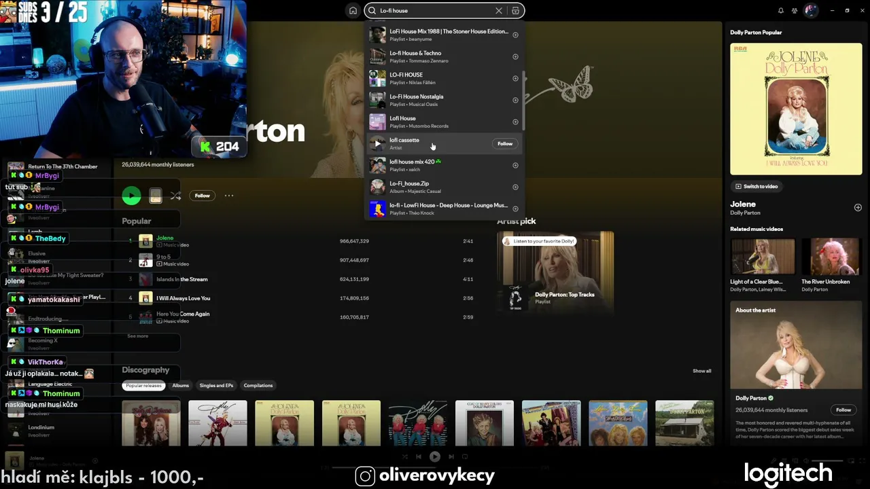Skip to next track in player bar
This screenshot has height=489, width=870.
pyautogui.click(x=451, y=457)
